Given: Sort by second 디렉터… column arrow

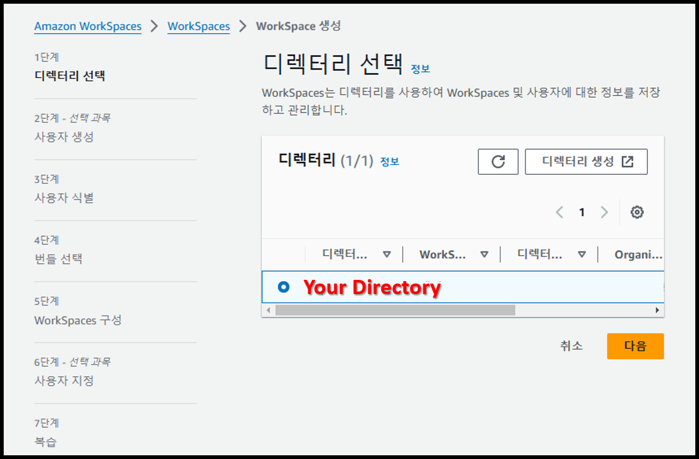Looking at the screenshot, I should click(582, 255).
